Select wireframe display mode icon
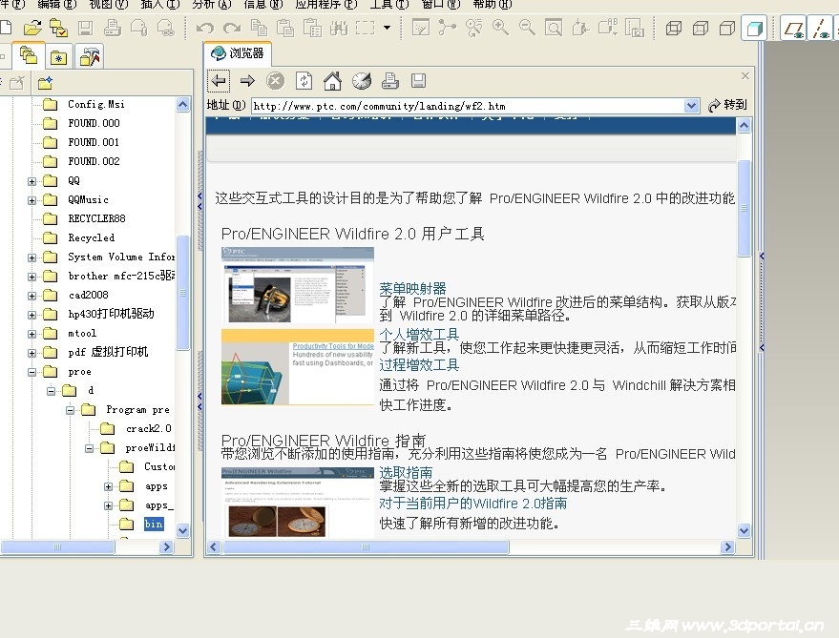Viewport: 839px width, 638px height. coord(674,28)
